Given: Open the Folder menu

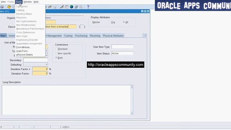Looking at the screenshot, I should pyautogui.click(x=11, y=2).
